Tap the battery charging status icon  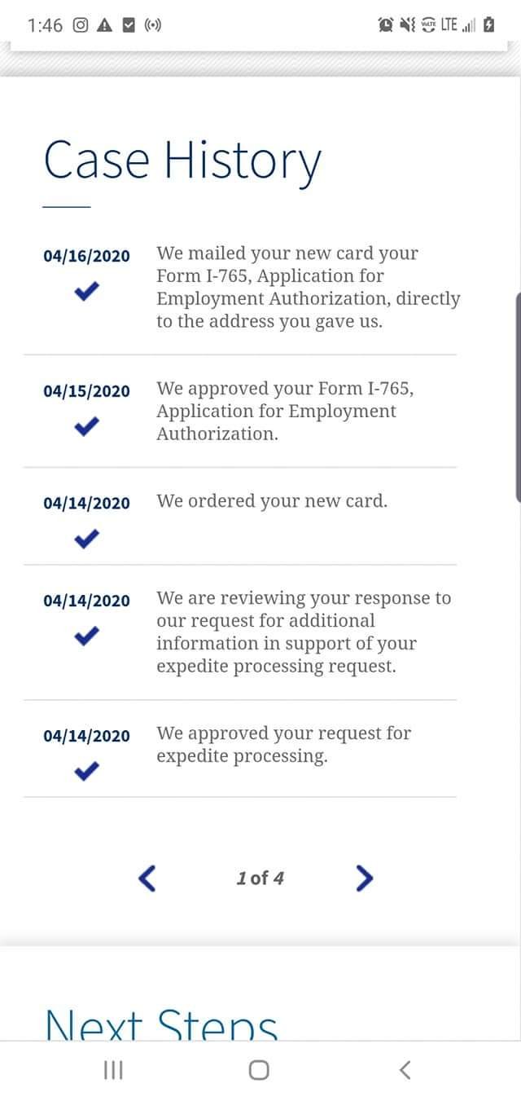(x=488, y=25)
